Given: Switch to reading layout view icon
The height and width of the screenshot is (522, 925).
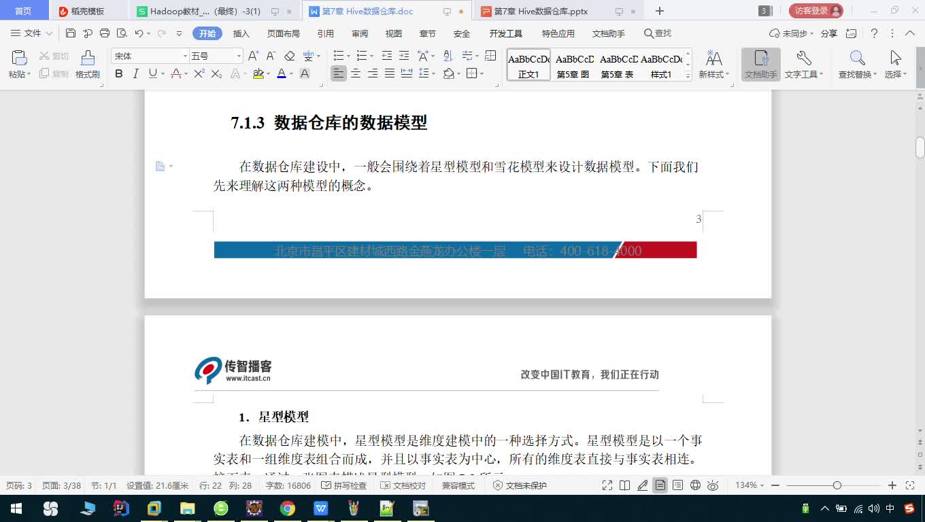Looking at the screenshot, I should (625, 485).
